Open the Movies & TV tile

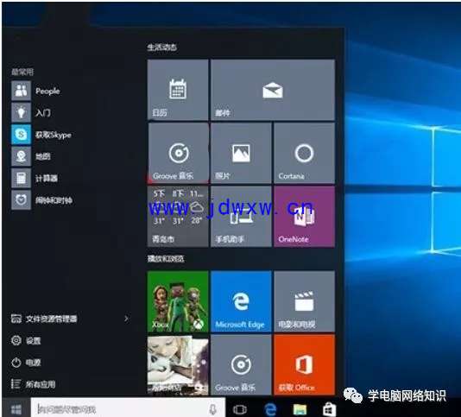pyautogui.click(x=304, y=301)
